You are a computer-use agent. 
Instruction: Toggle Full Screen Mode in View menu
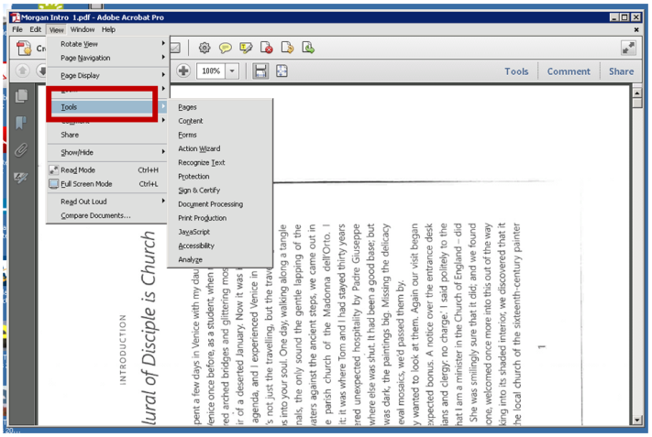click(85, 184)
